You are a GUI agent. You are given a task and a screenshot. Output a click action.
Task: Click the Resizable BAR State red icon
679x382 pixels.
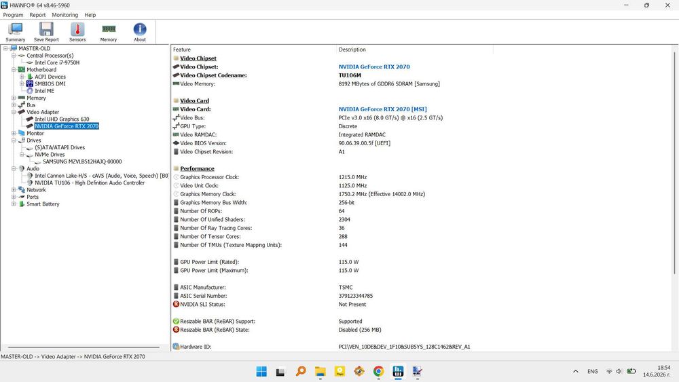click(x=176, y=330)
